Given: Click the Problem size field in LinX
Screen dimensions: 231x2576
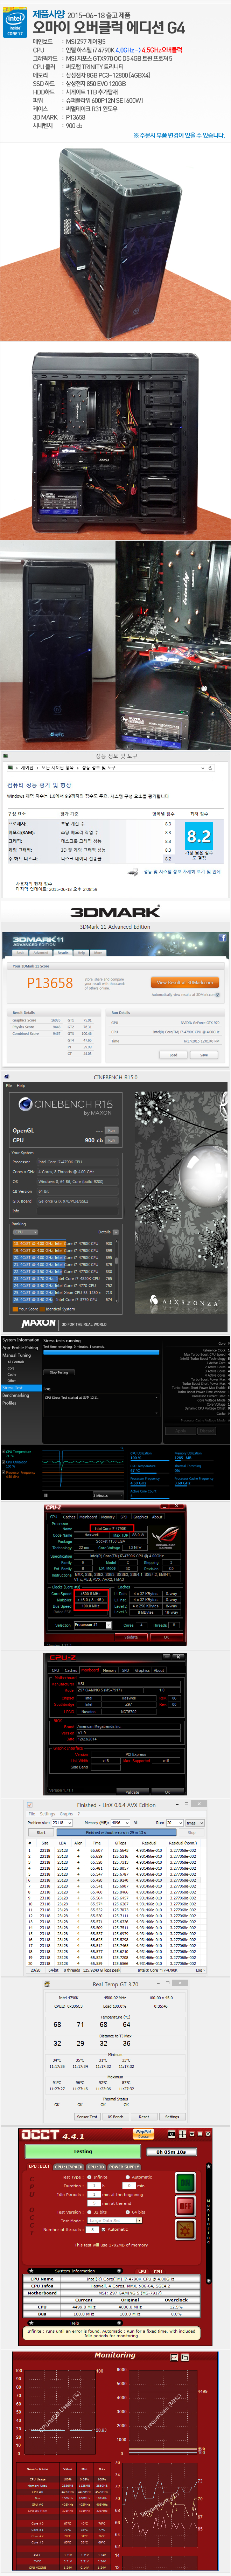Looking at the screenshot, I should coord(63,1823).
